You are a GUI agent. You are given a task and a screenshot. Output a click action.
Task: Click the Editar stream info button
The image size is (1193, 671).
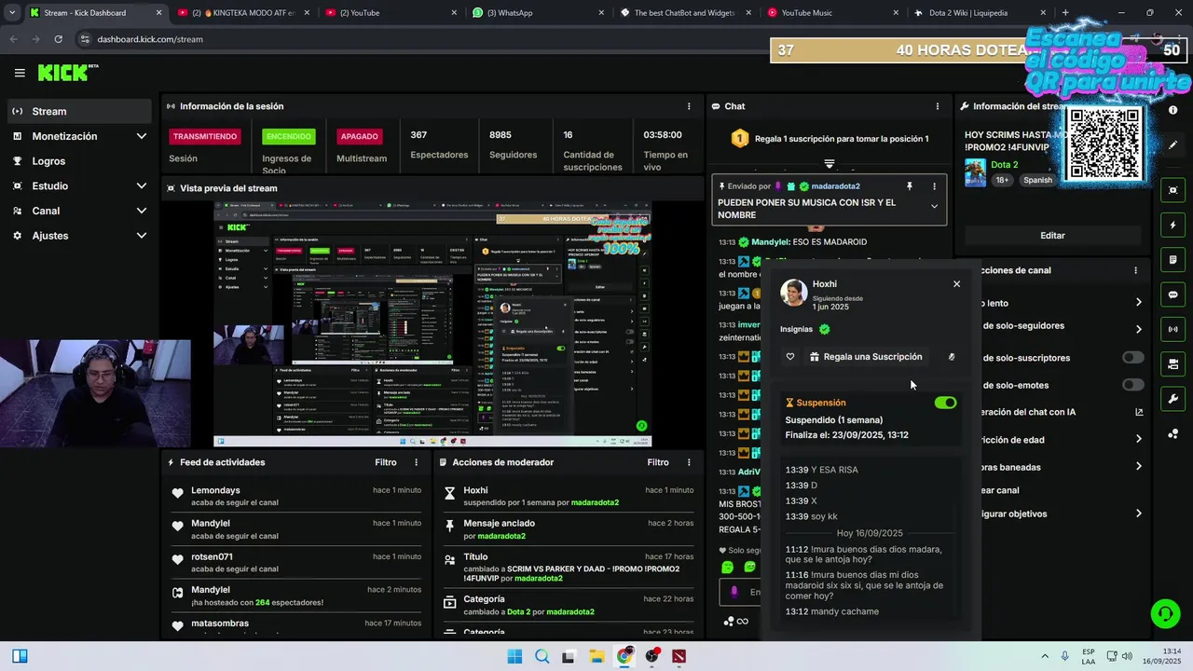pos(1052,236)
